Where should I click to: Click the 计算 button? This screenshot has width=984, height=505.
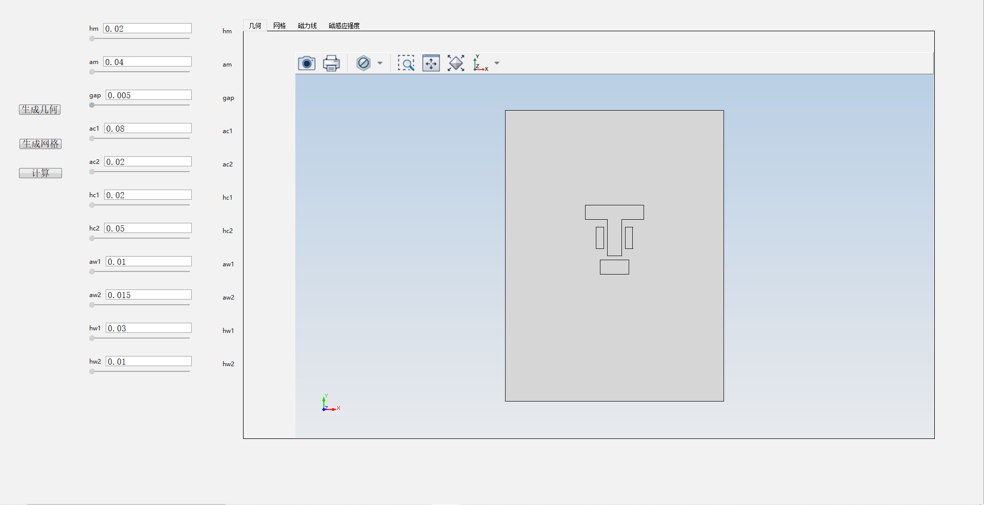click(x=41, y=173)
